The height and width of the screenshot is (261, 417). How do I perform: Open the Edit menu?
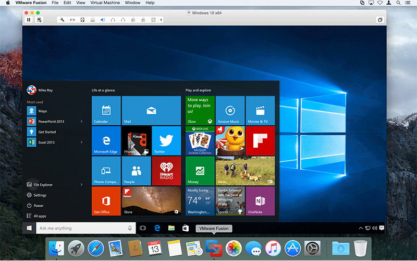click(67, 3)
